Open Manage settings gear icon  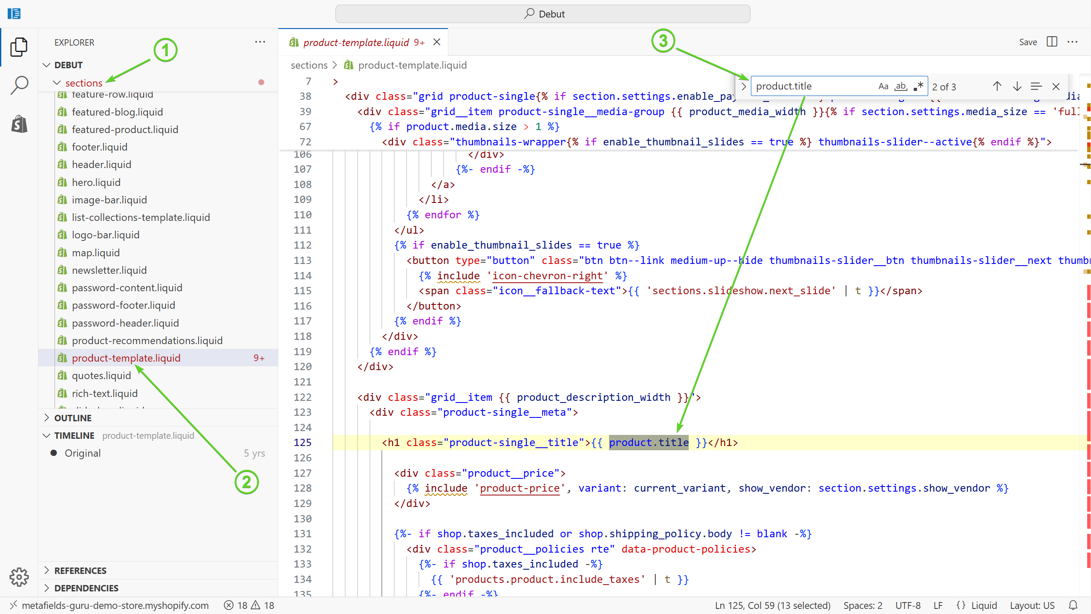tap(19, 576)
